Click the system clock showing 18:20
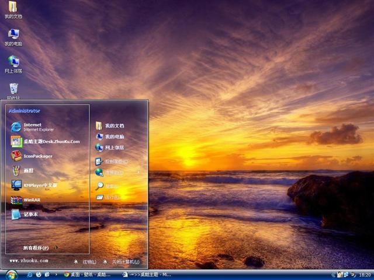The width and height of the screenshot is (374, 280). (365, 274)
